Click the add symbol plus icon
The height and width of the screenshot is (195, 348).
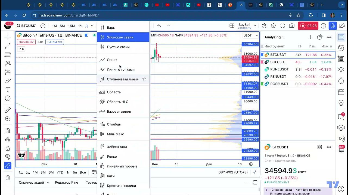click(x=43, y=26)
